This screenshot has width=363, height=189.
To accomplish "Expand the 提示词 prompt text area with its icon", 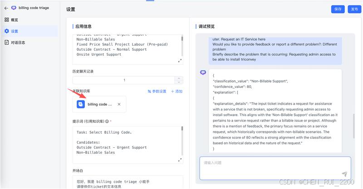I will tap(180, 160).
